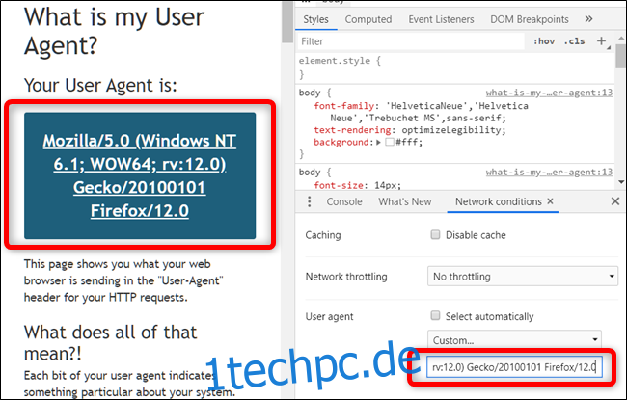
Task: Click the #fff background color swatch
Action: (388, 143)
